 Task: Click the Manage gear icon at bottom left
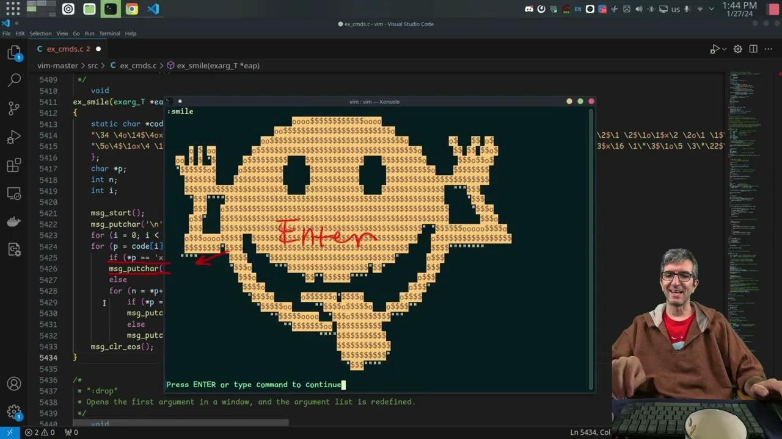click(14, 412)
